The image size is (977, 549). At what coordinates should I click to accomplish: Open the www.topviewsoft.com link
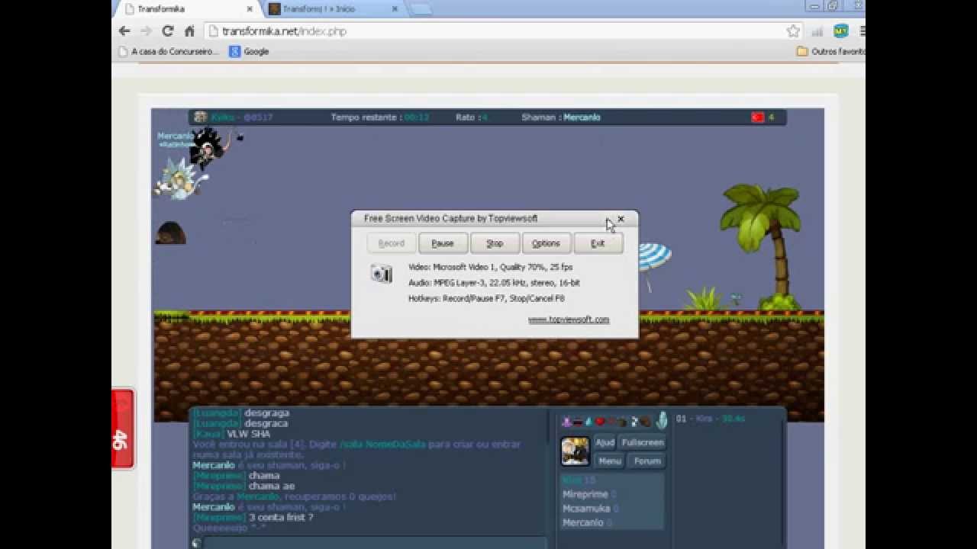[569, 319]
